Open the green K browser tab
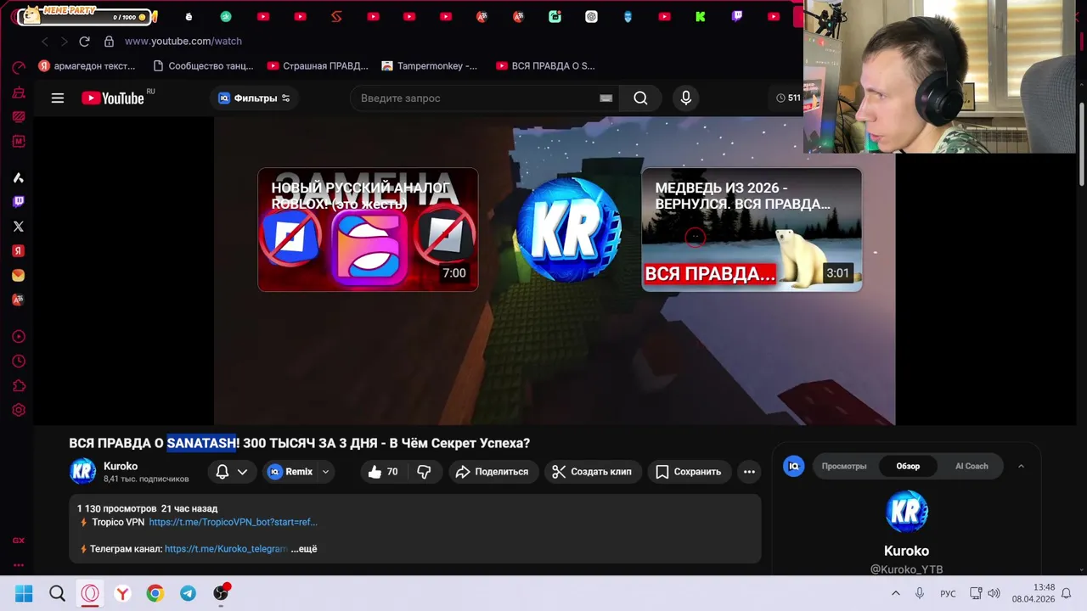This screenshot has width=1087, height=611. coord(701,16)
